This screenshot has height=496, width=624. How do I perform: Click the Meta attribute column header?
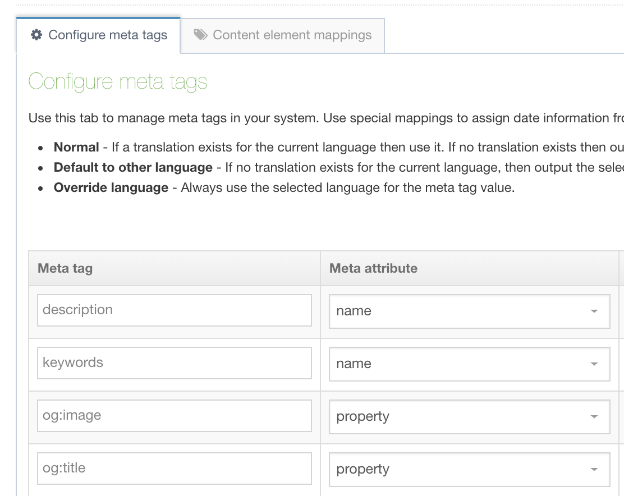pyautogui.click(x=373, y=268)
